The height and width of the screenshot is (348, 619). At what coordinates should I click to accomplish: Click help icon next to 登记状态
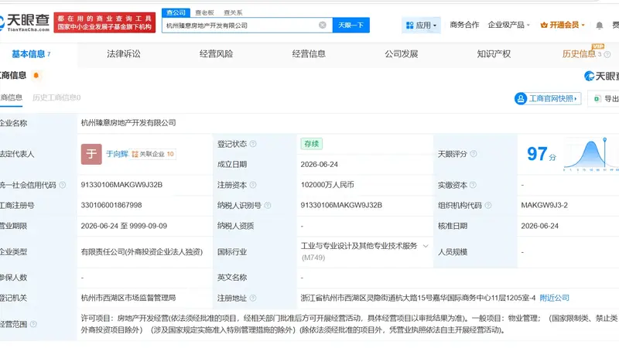pyautogui.click(x=253, y=144)
